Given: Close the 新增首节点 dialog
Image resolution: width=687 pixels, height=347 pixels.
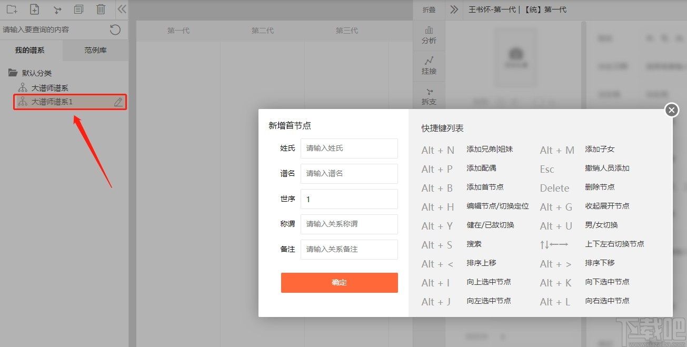Looking at the screenshot, I should pos(671,110).
